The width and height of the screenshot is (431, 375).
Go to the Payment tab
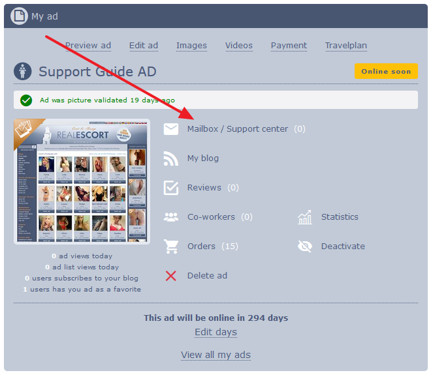point(289,45)
